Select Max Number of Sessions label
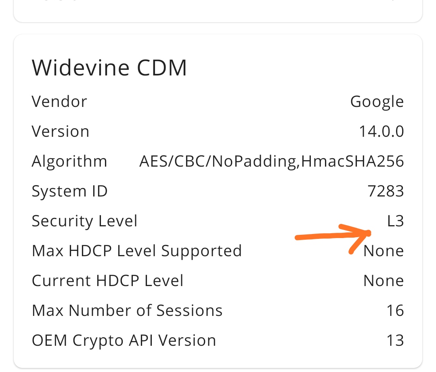The image size is (436, 372). coord(127,311)
